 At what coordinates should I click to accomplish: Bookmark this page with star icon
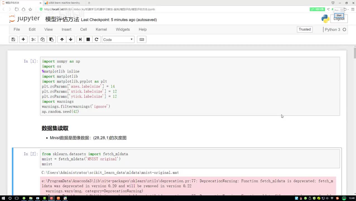30,9
